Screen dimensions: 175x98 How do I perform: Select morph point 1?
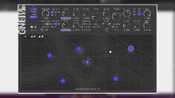(79, 49)
